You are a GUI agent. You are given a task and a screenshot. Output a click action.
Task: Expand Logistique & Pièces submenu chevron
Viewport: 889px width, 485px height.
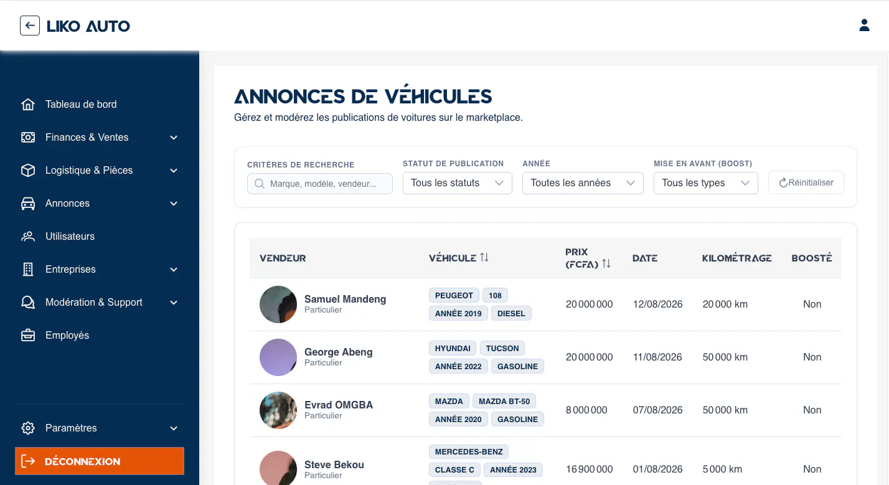pyautogui.click(x=174, y=171)
